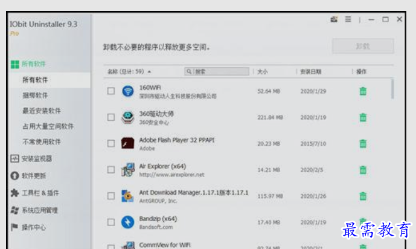416x249 pixels.
Task: Check the Air Explorer (x64) checkbox
Action: click(x=111, y=170)
